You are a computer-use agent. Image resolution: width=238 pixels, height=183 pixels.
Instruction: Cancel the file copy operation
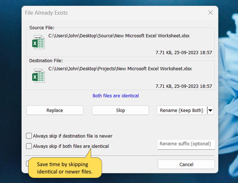(x=186, y=164)
